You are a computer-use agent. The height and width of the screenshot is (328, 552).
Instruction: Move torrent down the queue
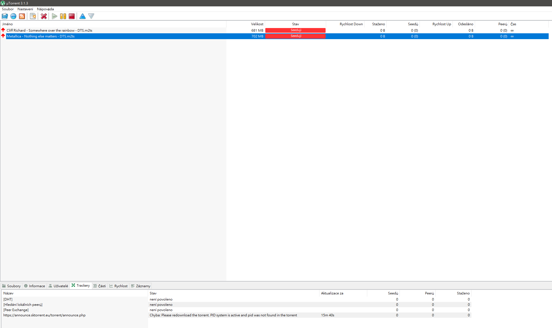pyautogui.click(x=91, y=16)
